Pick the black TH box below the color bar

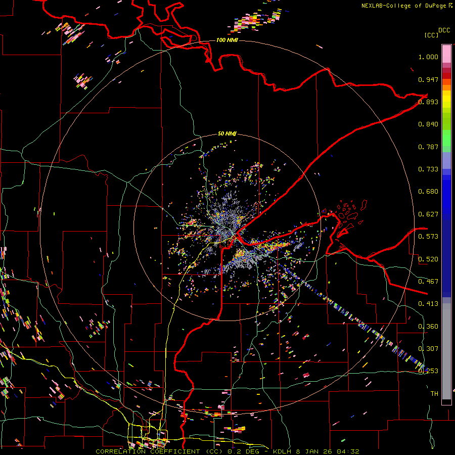(x=446, y=402)
